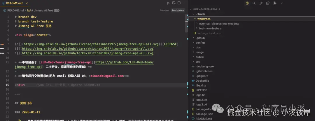Click the '# Jimeng AI Free 服务' heading line
The width and height of the screenshot is (315, 121).
point(33,26)
